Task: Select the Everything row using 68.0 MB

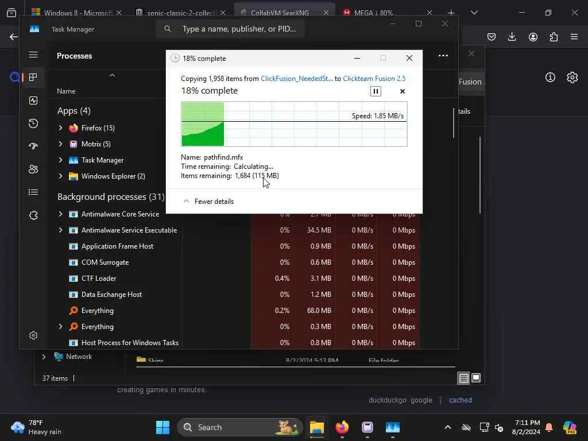Action: (234, 311)
